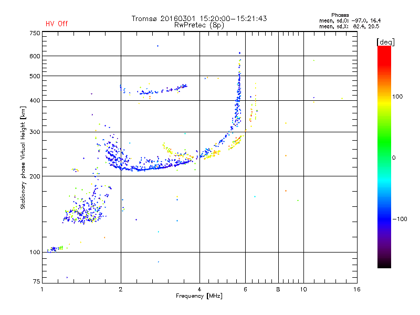Screen dimensions: 420x315
Task: Click the '300' height axis label
Action: pyautogui.click(x=35, y=132)
